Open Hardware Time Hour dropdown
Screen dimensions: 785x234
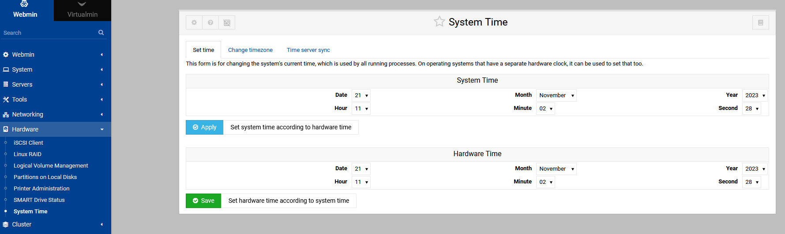[x=361, y=182]
